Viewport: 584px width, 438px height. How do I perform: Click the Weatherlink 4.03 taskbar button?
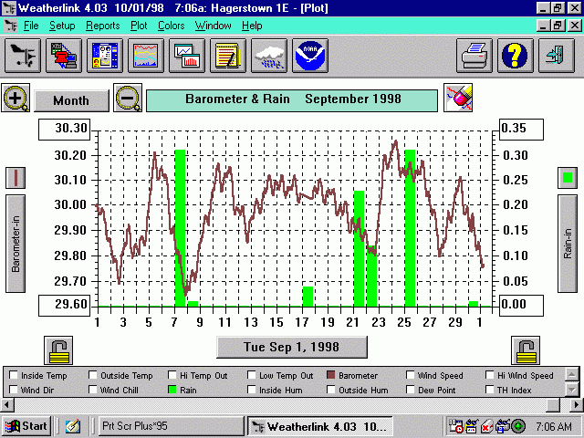tap(320, 426)
